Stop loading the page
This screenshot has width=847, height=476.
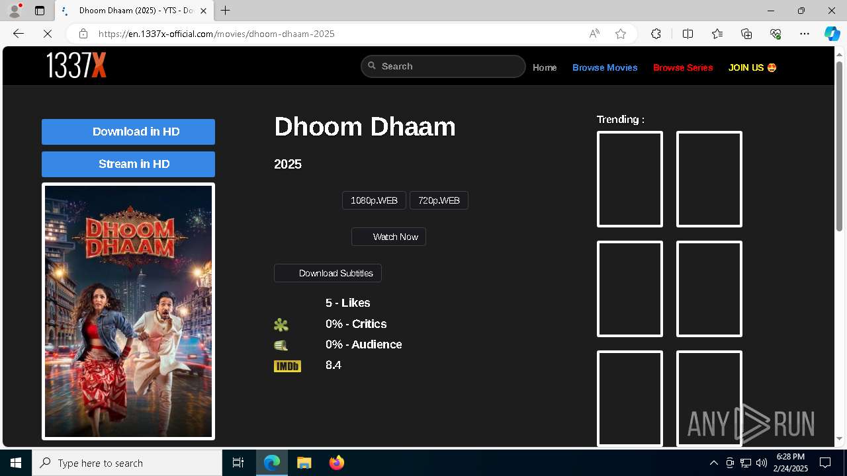coord(48,34)
